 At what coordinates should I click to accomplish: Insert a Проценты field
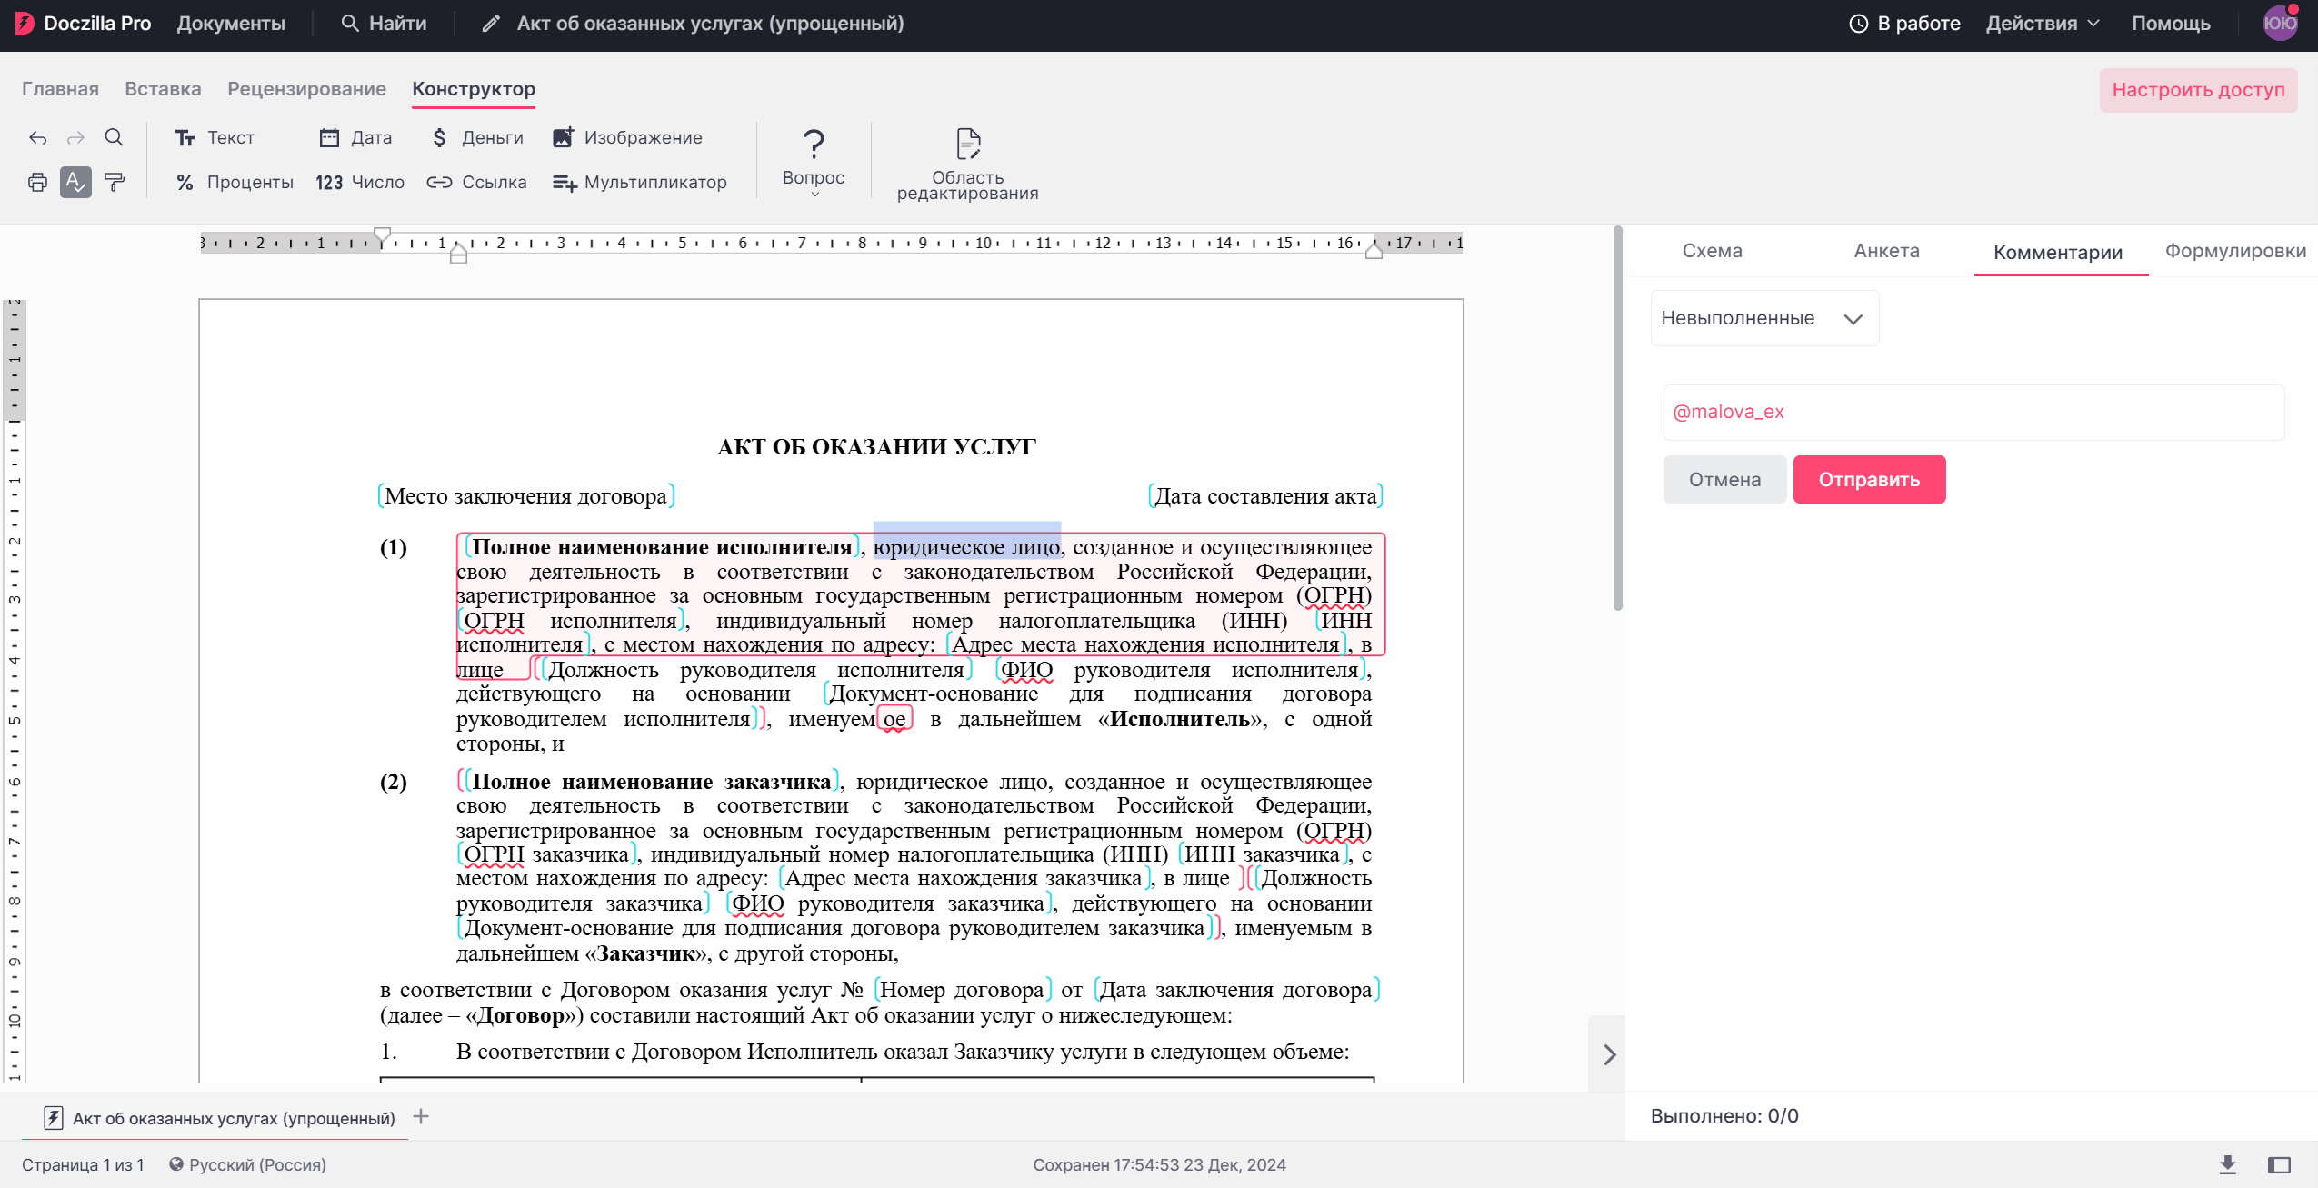(x=235, y=182)
